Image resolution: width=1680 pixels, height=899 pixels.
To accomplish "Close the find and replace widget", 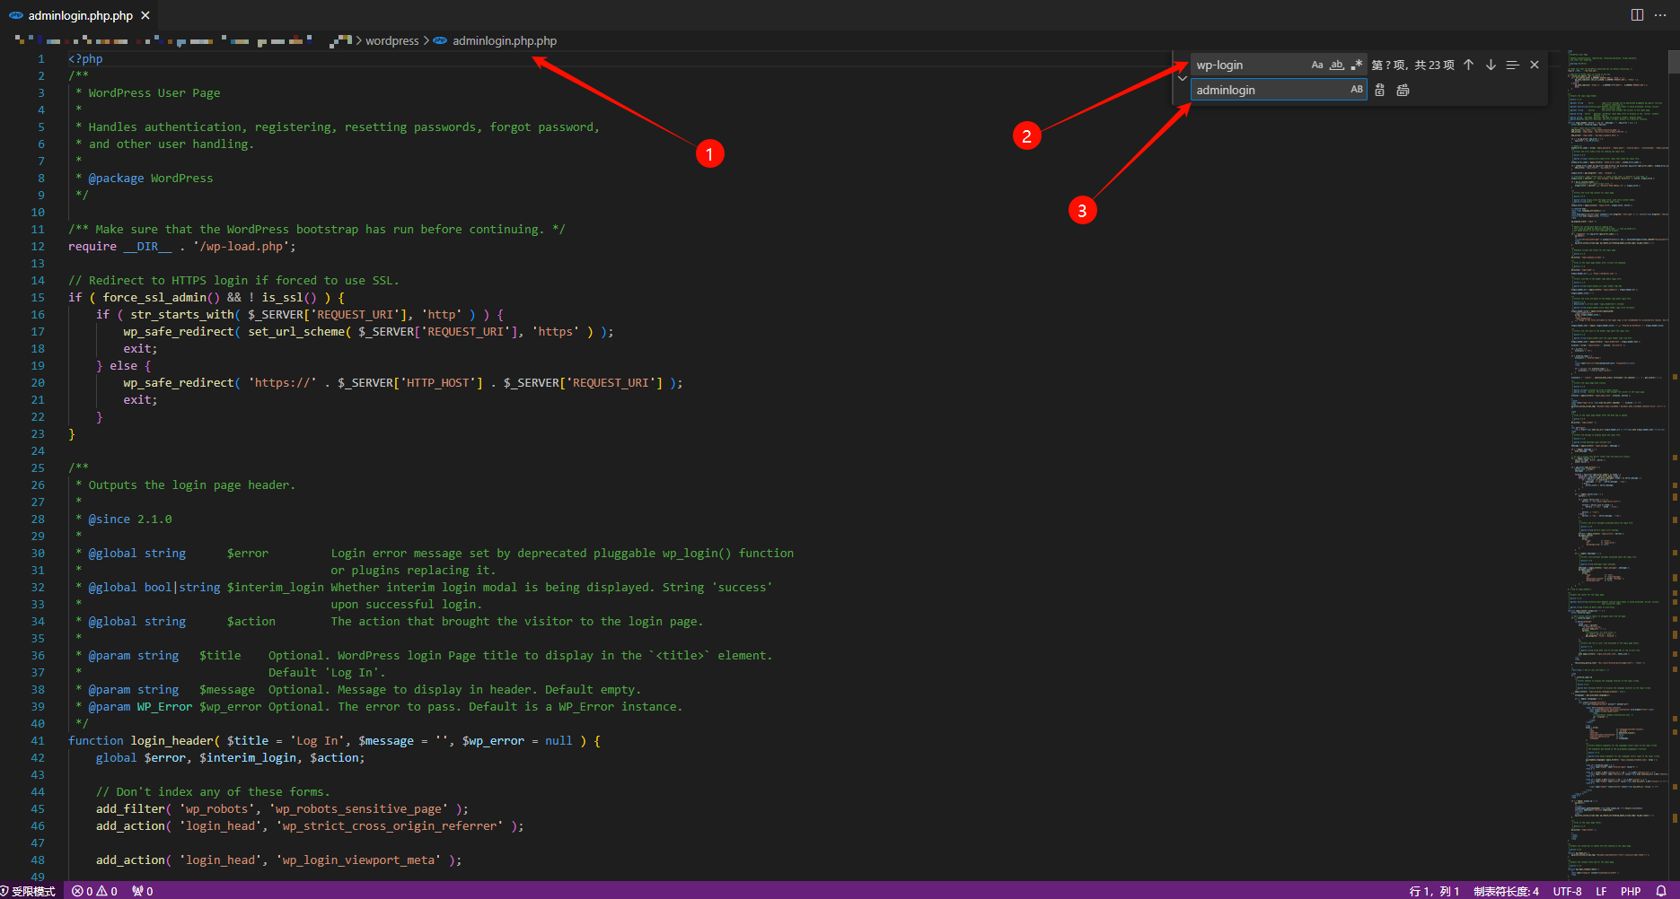I will pyautogui.click(x=1535, y=65).
